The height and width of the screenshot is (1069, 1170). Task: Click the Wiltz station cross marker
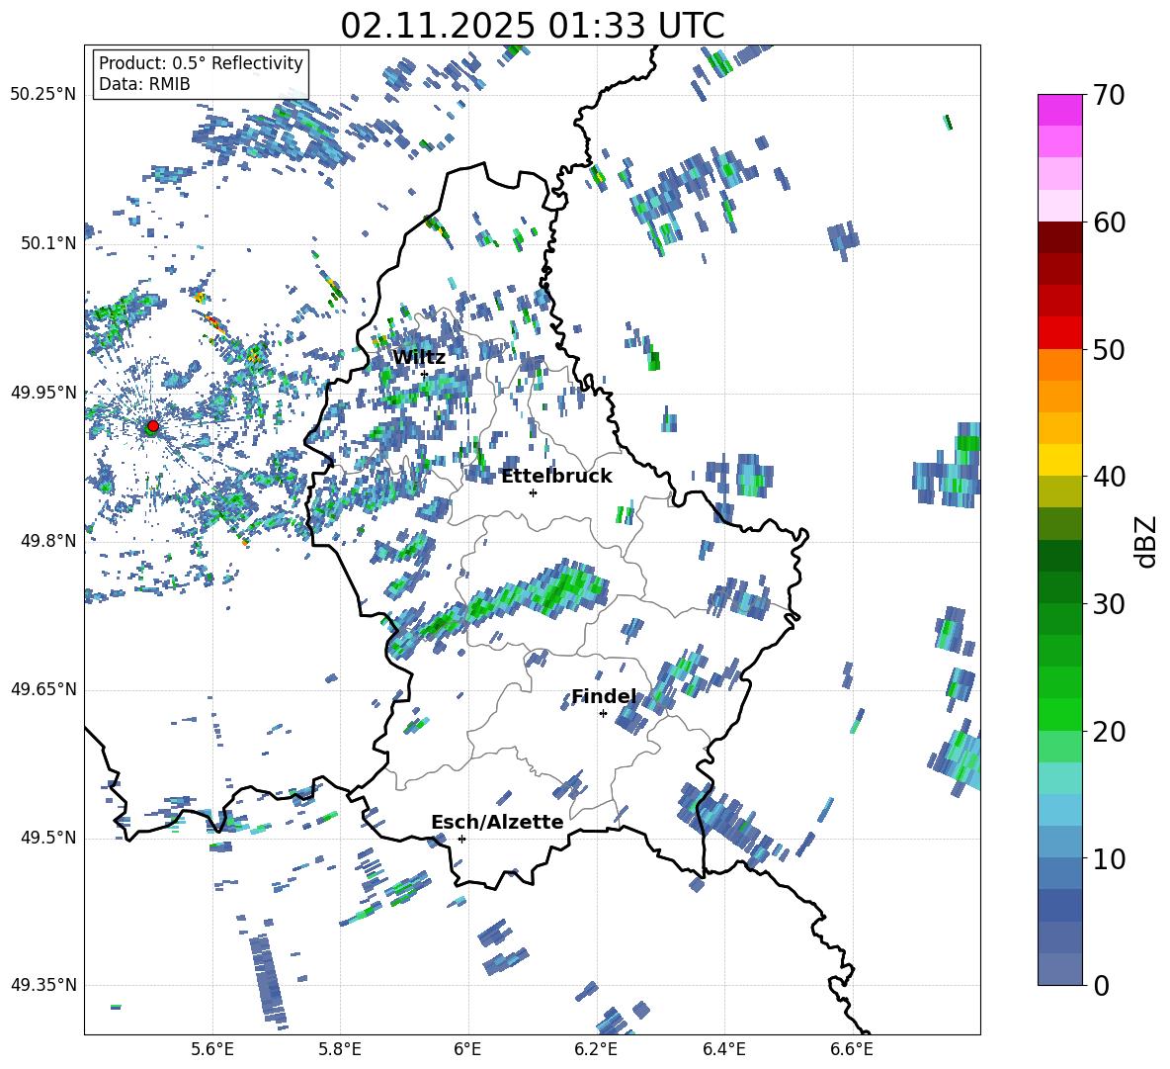coord(424,375)
